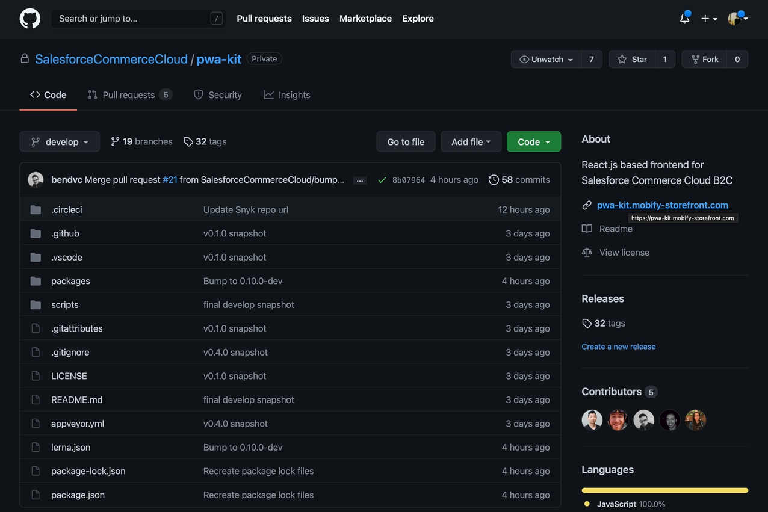The image size is (768, 512).
Task: Click the GitHub Octocat logo
Action: (29, 19)
